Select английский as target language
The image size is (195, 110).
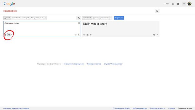[x=87, y=18]
